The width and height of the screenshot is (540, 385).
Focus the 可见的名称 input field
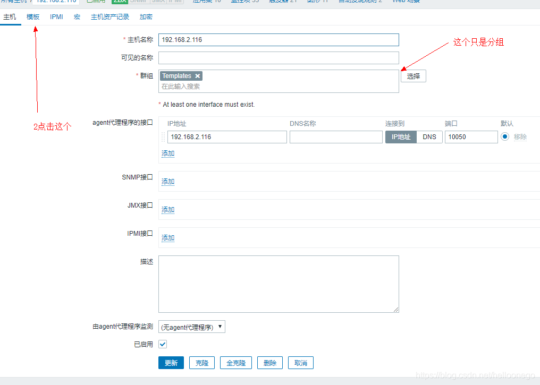click(279, 58)
